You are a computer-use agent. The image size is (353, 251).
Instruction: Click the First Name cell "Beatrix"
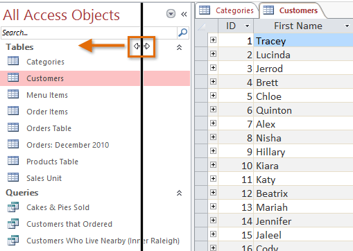(x=304, y=193)
